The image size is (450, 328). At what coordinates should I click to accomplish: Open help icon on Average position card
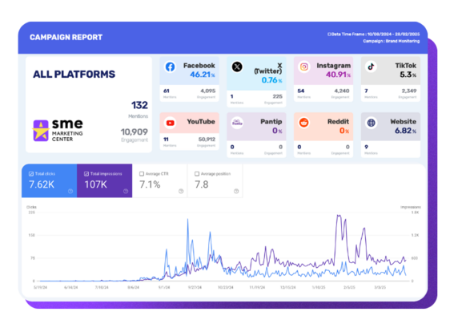click(236, 191)
